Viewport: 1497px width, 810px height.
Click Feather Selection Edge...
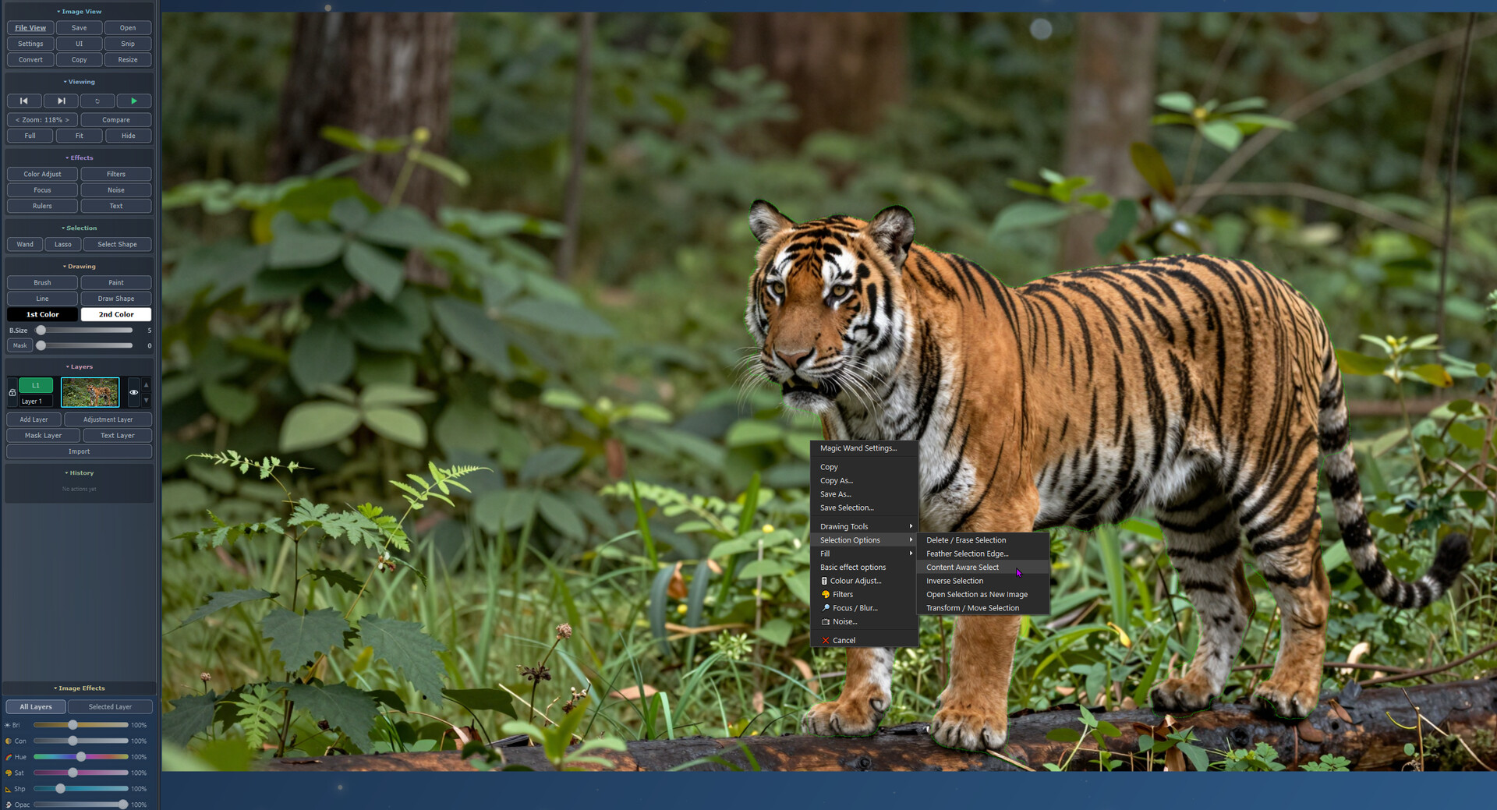coord(982,554)
